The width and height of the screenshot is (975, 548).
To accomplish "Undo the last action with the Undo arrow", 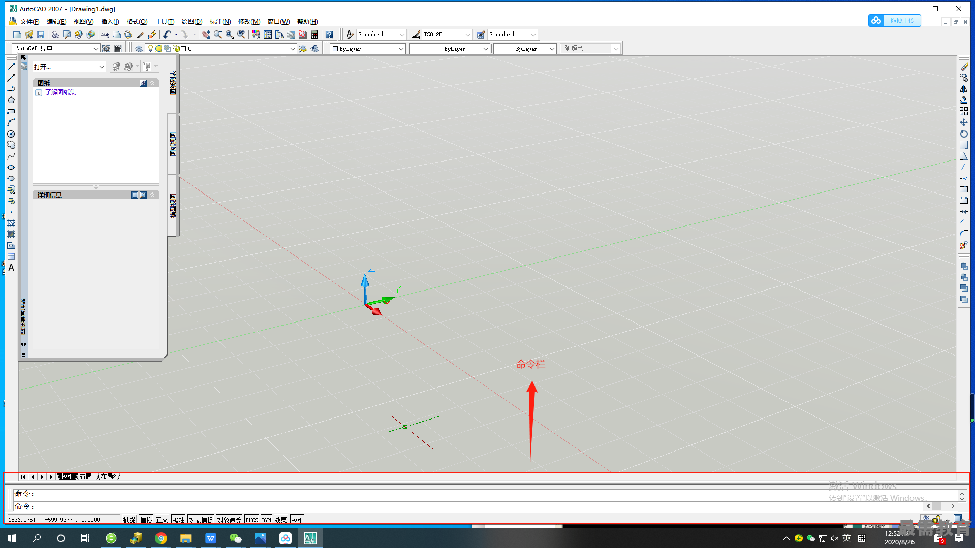I will (167, 35).
